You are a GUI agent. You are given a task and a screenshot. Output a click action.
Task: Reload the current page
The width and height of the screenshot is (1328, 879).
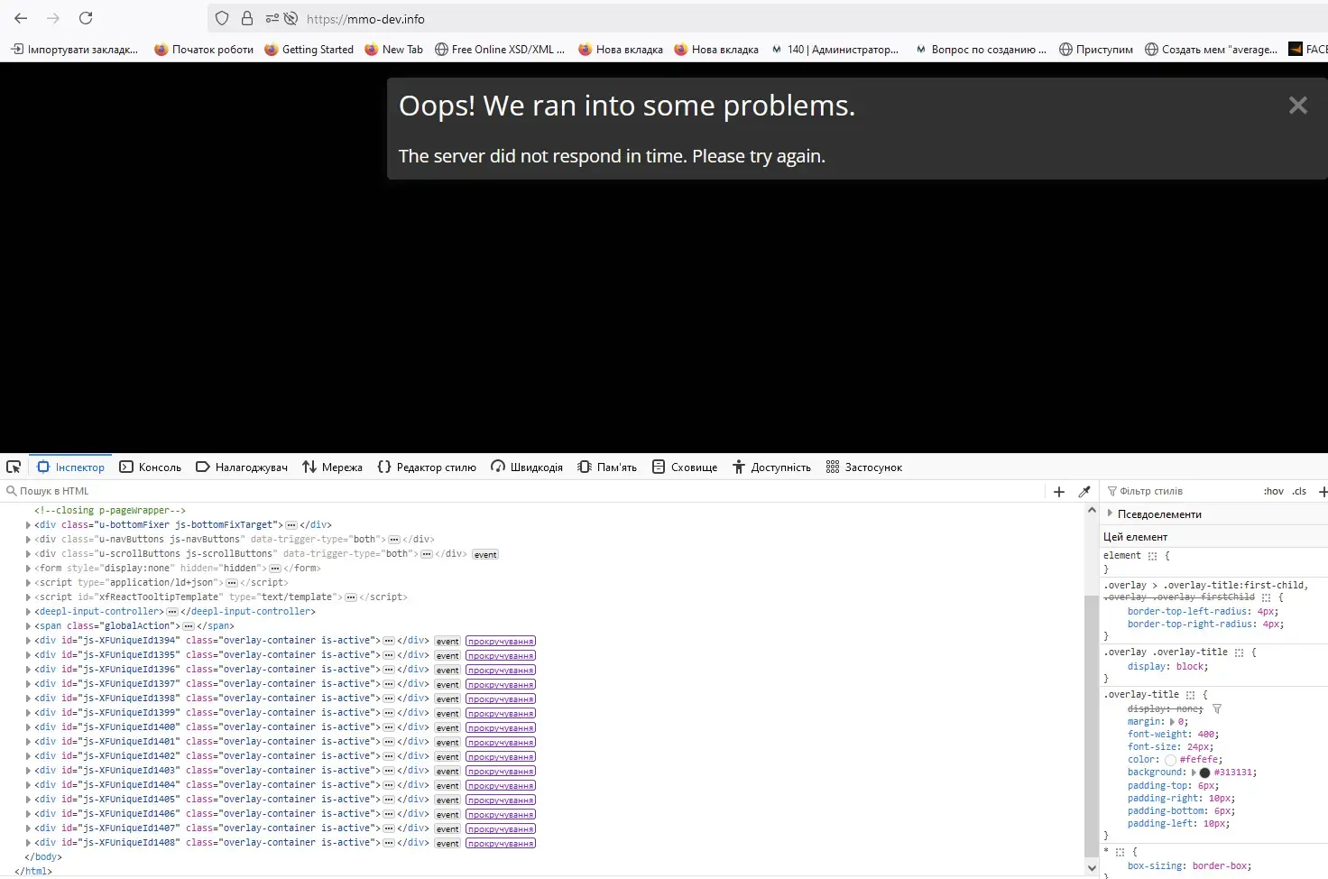click(86, 18)
